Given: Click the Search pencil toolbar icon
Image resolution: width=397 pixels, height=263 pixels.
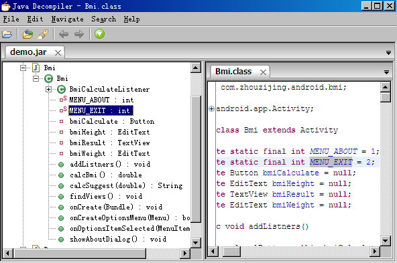Looking at the screenshot, I should click(43, 34).
